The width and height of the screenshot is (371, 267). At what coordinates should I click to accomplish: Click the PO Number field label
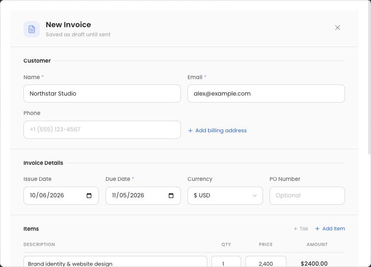[285, 179]
